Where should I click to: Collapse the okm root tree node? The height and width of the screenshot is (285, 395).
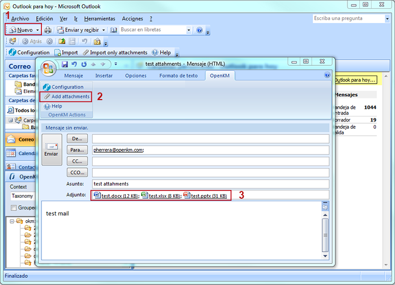coord(12,221)
